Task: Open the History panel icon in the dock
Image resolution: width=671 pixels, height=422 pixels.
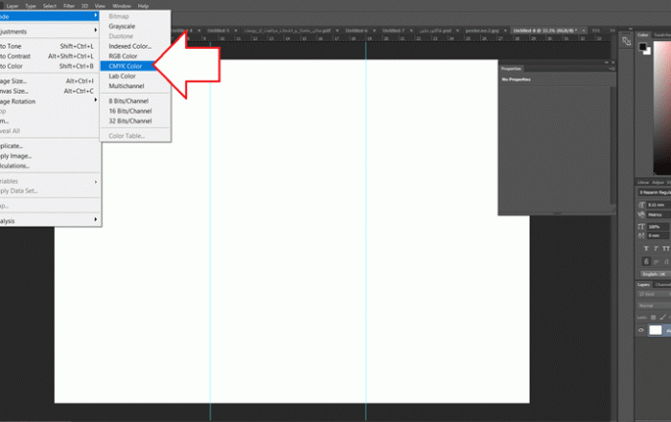Action: point(627,41)
